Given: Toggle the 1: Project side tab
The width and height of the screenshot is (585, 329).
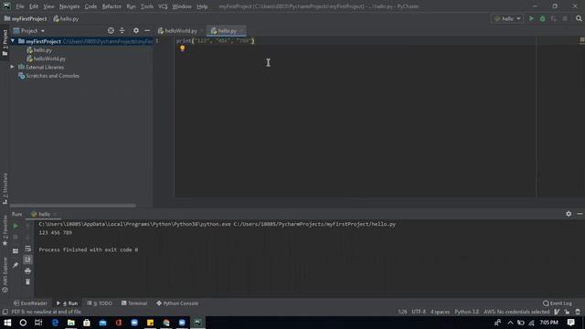Looking at the screenshot, I should coord(5,42).
